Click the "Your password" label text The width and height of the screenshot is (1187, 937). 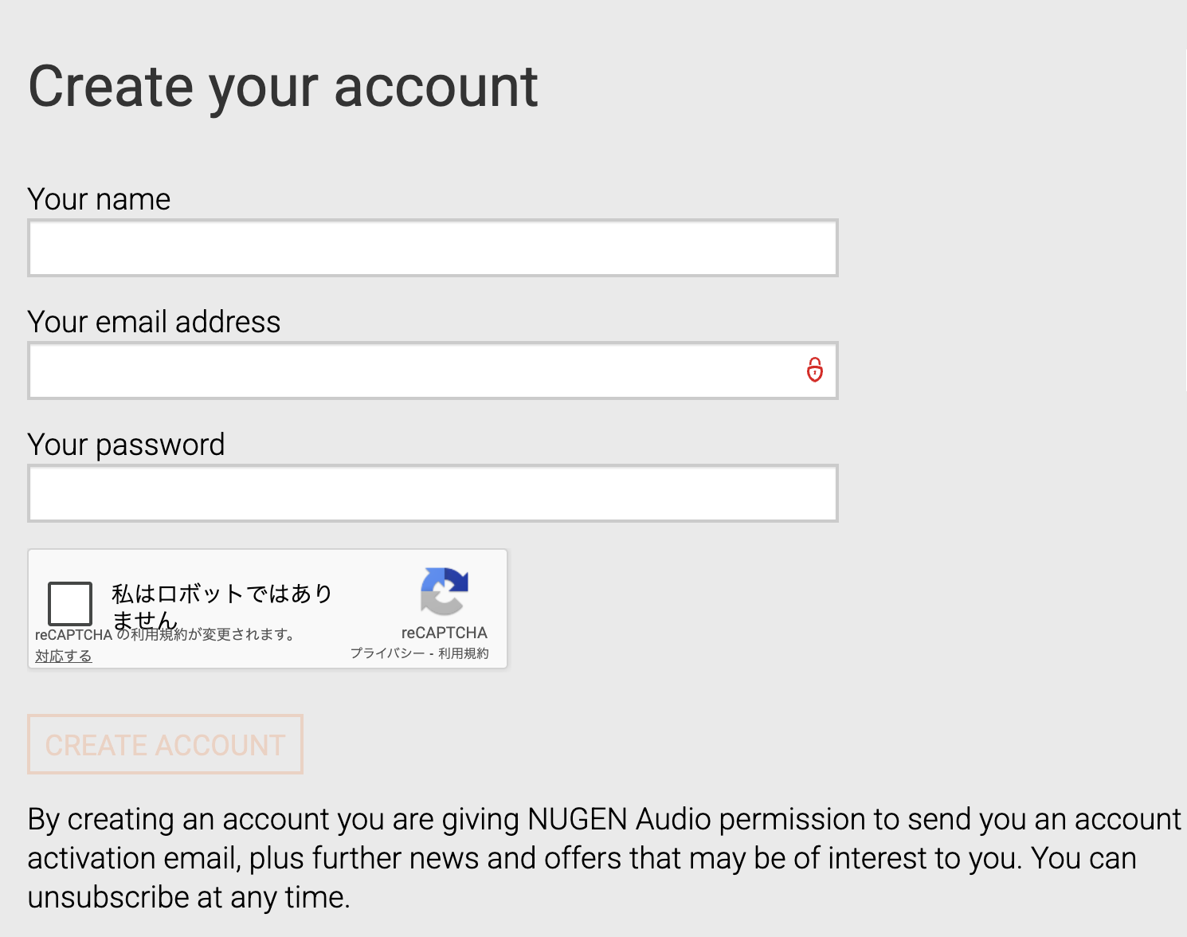[x=126, y=445]
